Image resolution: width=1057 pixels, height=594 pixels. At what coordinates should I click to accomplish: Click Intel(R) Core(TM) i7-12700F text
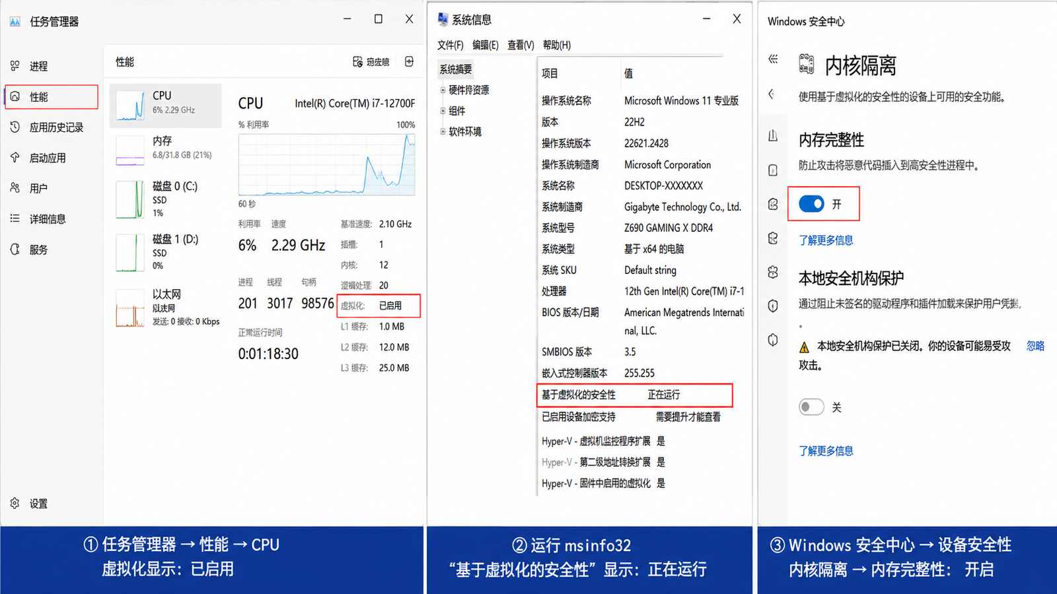[355, 103]
